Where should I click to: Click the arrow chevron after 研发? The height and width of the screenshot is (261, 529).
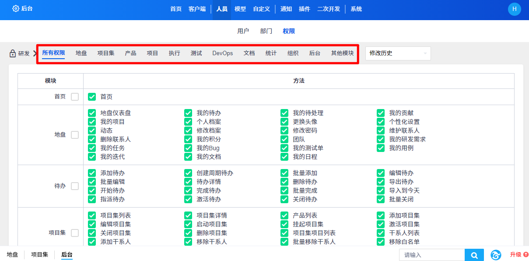(35, 53)
